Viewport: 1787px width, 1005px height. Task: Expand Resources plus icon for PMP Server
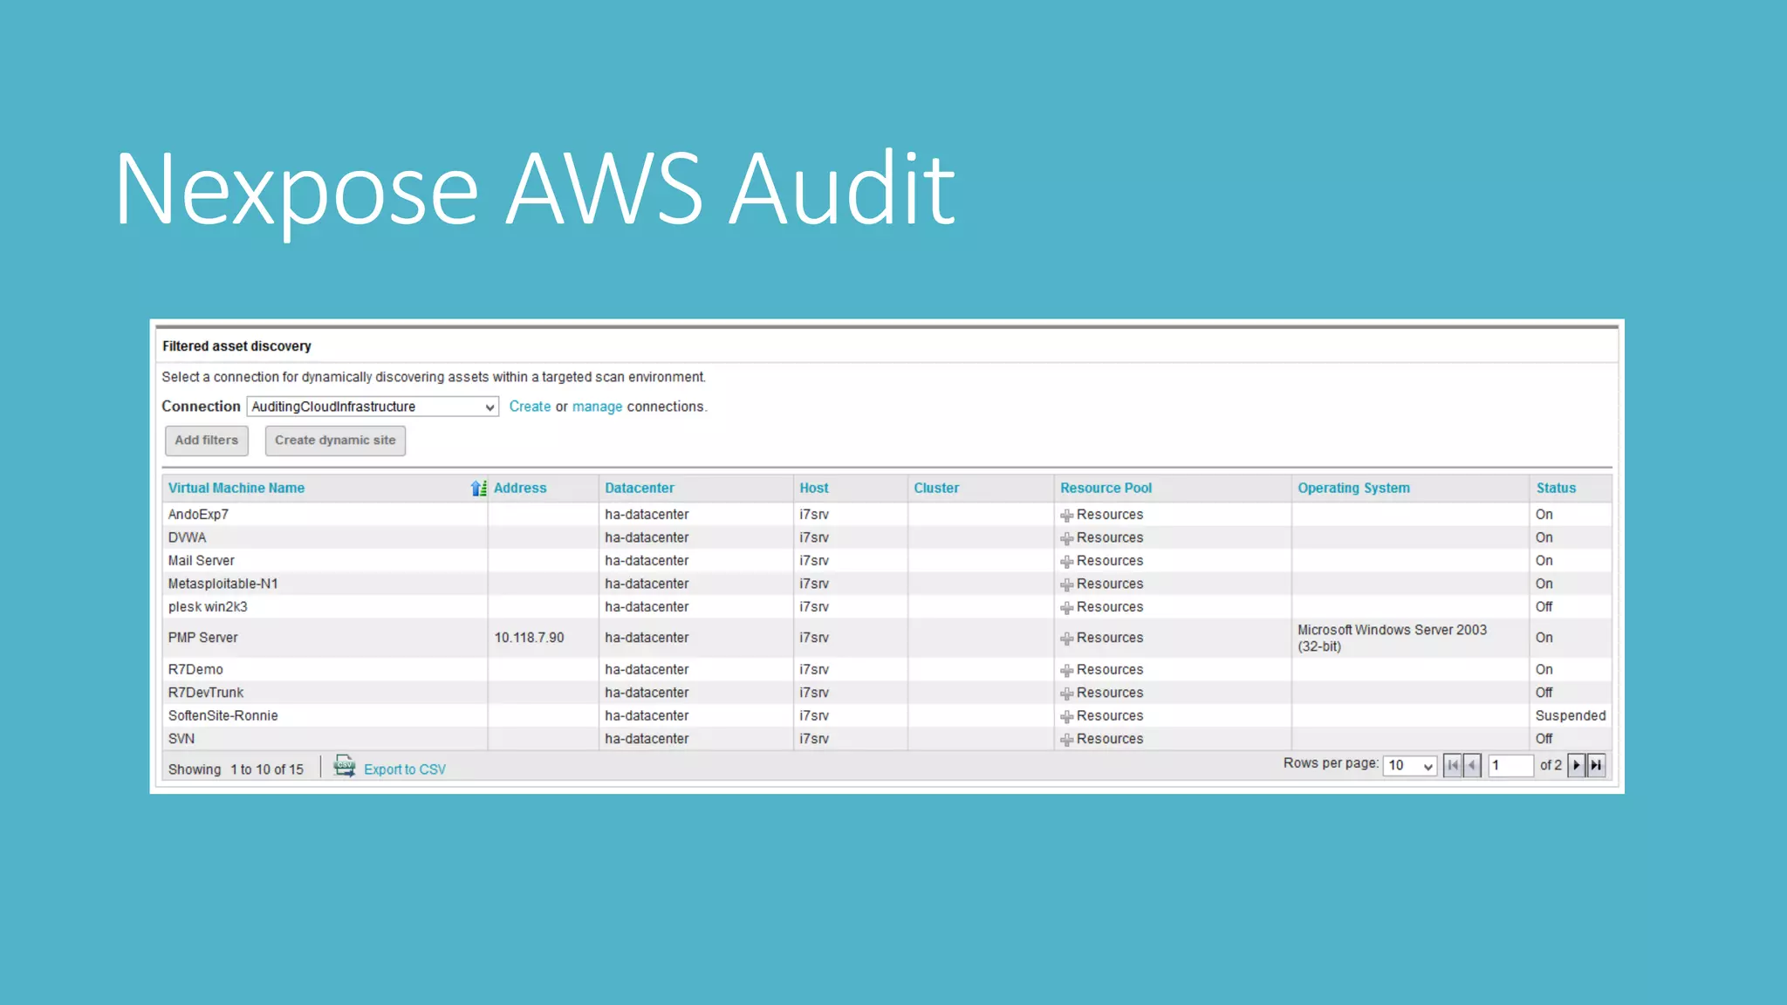pos(1066,639)
